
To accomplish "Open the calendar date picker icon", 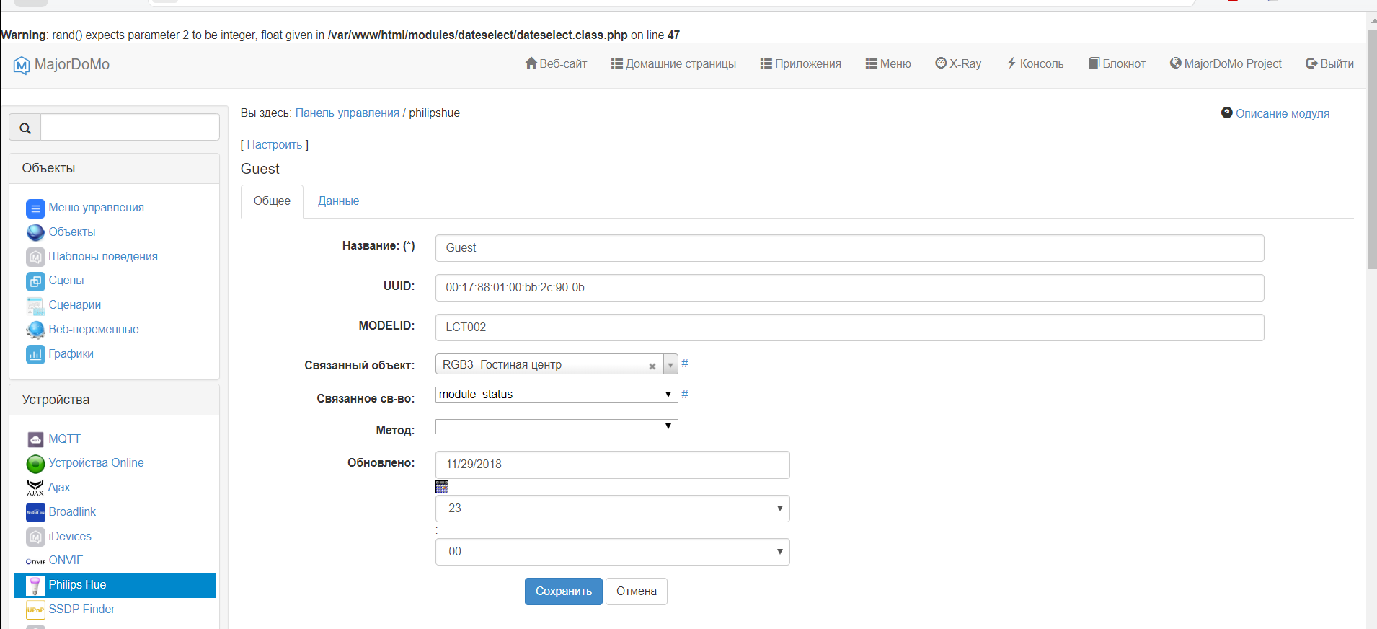I will tap(442, 487).
